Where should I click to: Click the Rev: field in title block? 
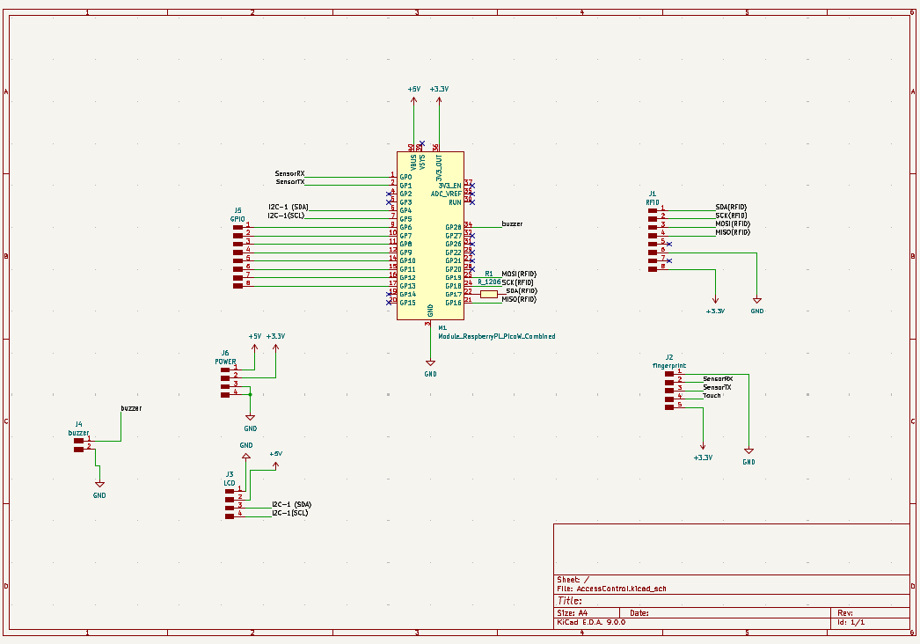(x=845, y=613)
